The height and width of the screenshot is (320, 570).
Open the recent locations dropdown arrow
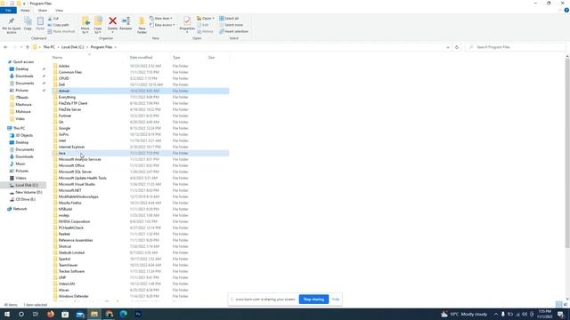coord(21,47)
